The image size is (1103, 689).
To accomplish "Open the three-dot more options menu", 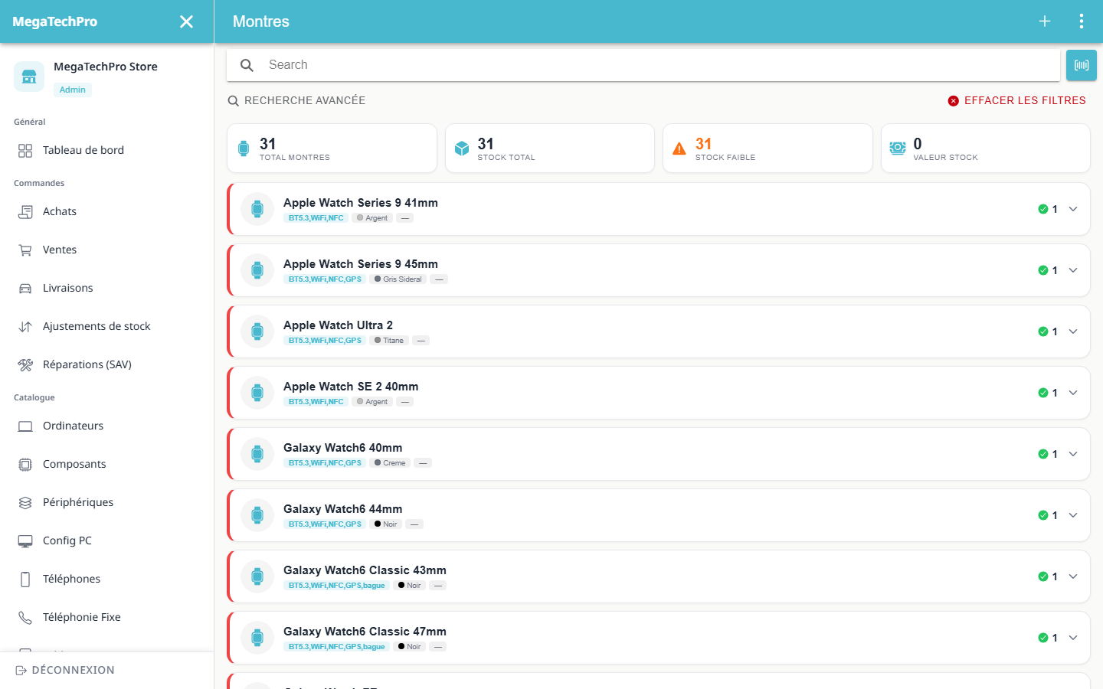I will pos(1082,21).
